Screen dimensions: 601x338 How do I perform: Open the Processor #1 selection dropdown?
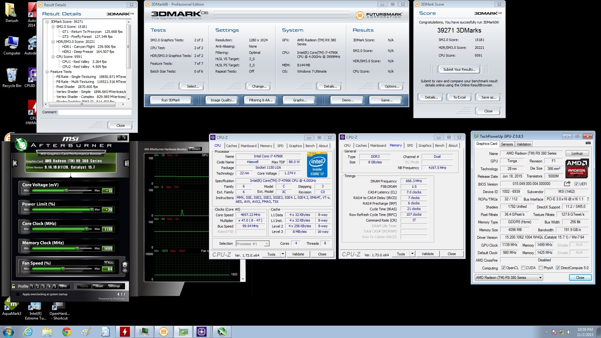coord(253,243)
